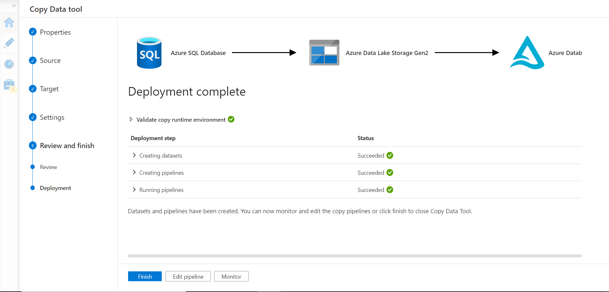Select the Review and finish step

click(x=67, y=146)
